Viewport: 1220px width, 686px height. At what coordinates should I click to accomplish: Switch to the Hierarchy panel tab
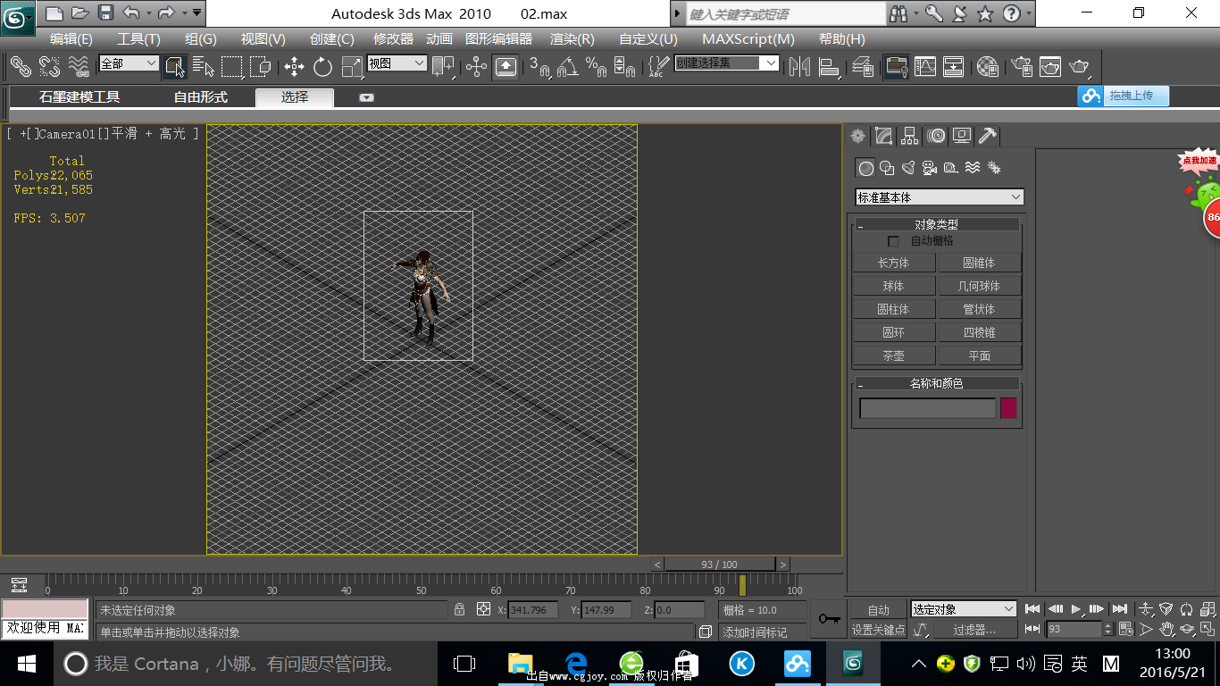coord(909,136)
